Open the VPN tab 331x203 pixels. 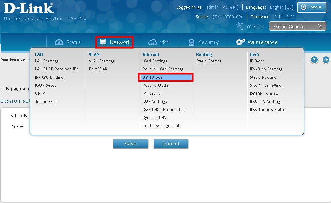(159, 42)
